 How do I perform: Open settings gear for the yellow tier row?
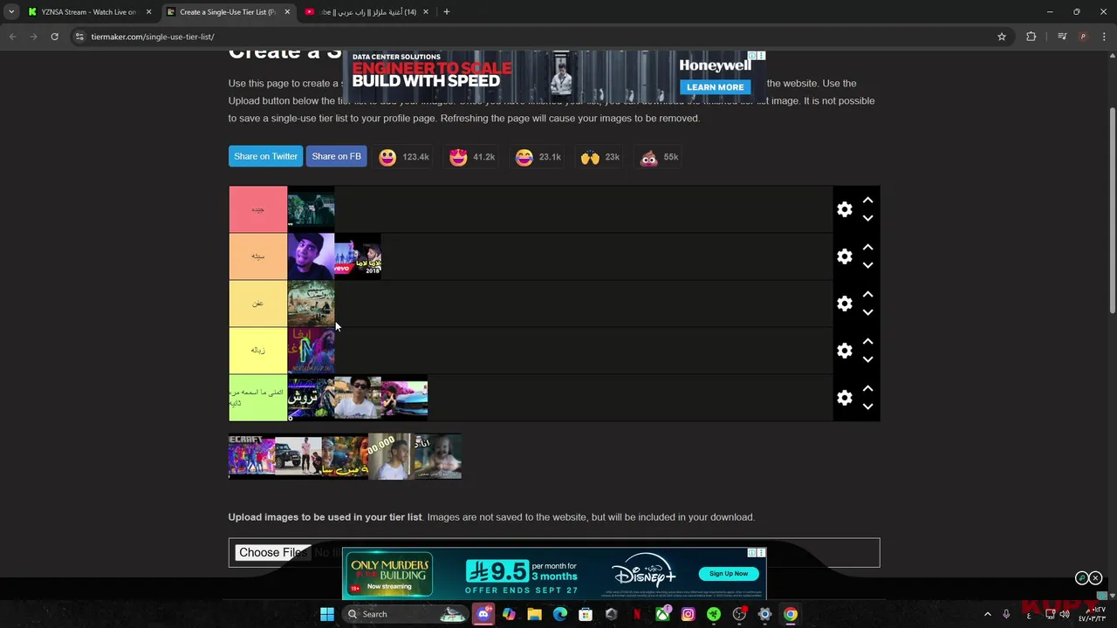pyautogui.click(x=844, y=351)
